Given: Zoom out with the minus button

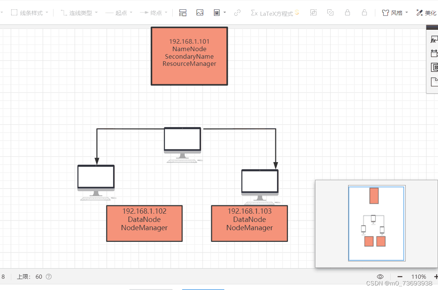Looking at the screenshot, I should (x=400, y=276).
